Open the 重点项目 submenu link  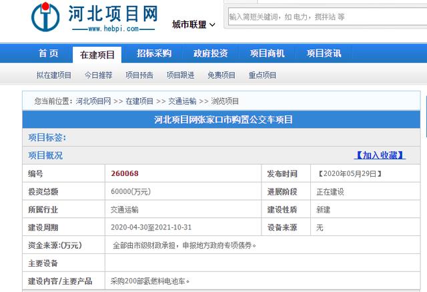point(262,75)
